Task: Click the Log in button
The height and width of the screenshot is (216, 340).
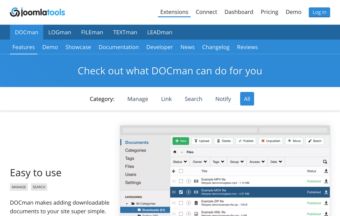Action: 319,12
